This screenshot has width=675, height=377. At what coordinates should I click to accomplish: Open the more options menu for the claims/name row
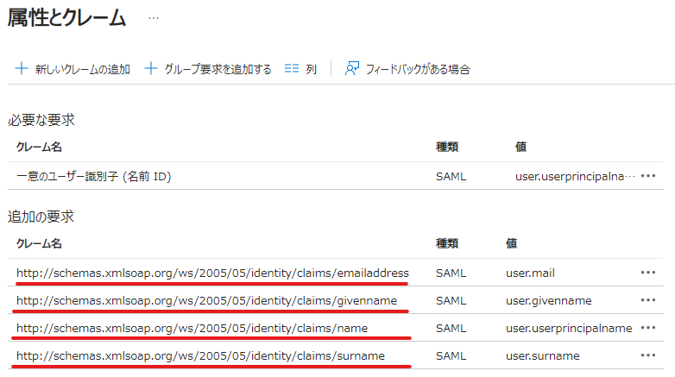click(x=648, y=328)
